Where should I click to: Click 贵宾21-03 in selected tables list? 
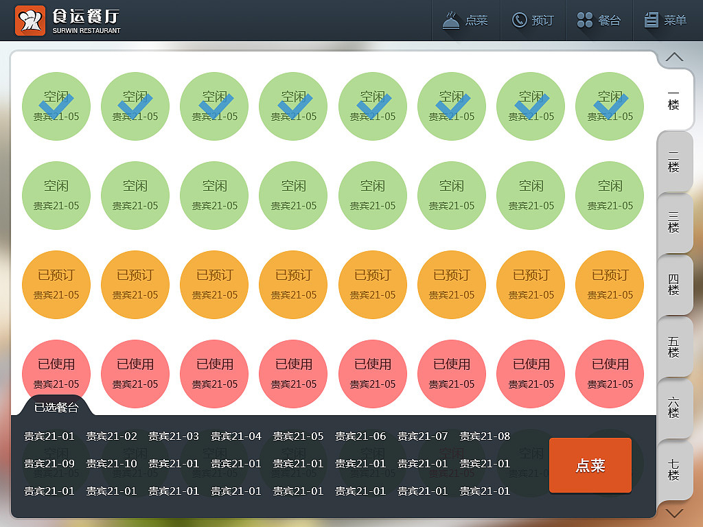tap(174, 436)
